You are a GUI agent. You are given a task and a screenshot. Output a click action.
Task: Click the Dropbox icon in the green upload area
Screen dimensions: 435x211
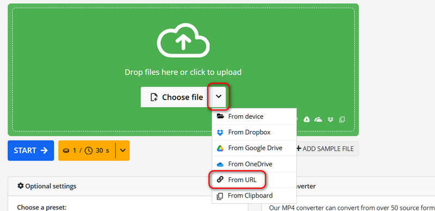(x=330, y=120)
